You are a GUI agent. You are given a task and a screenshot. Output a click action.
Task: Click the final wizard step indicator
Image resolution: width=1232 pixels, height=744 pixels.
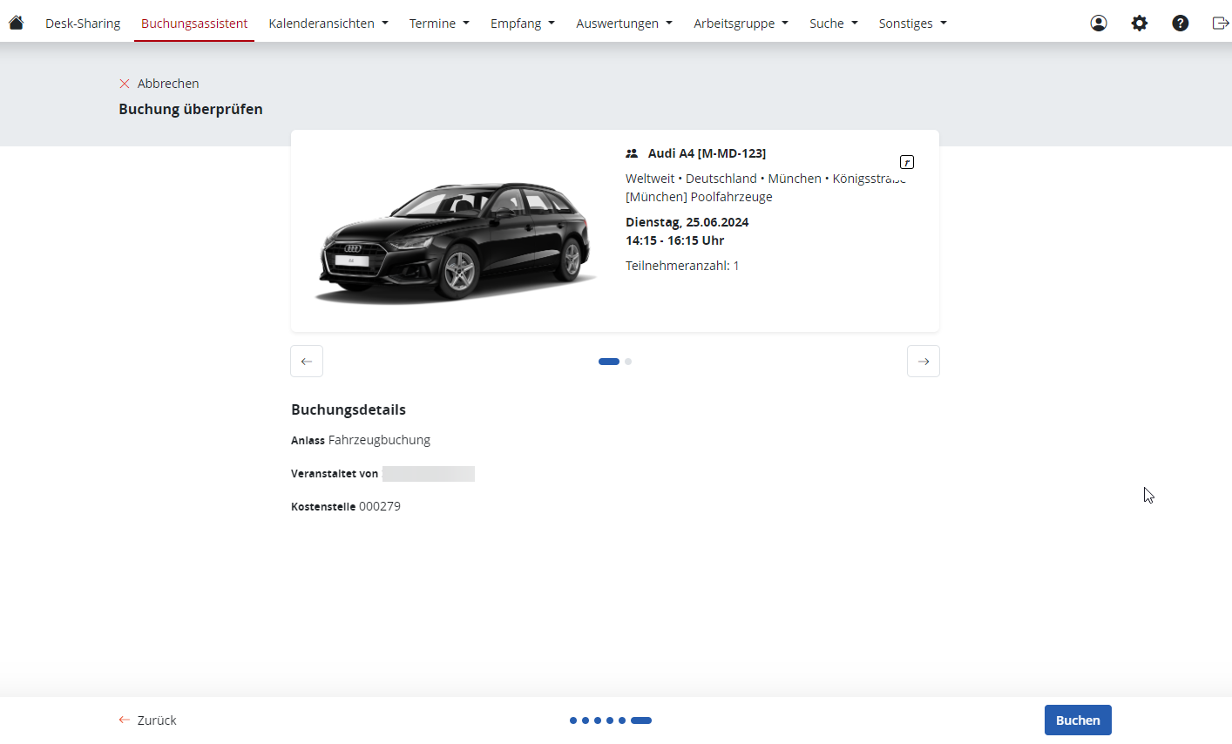point(641,720)
